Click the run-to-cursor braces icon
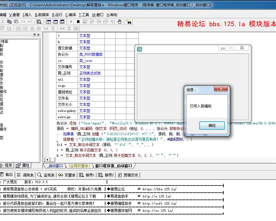 (x=113, y=22)
